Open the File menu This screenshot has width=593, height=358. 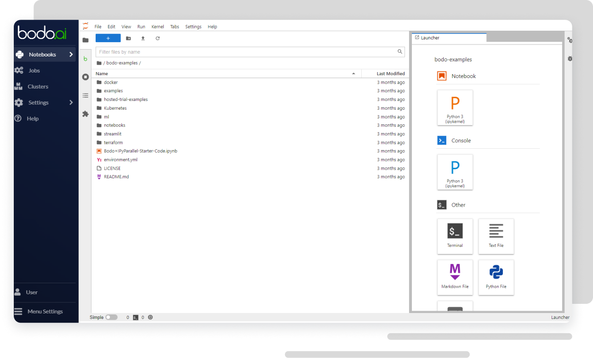tap(98, 27)
